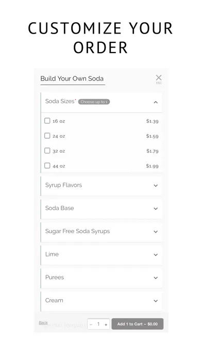The image size is (202, 359).
Task: Close the Build Your Own Soda dialog
Action: point(159,78)
